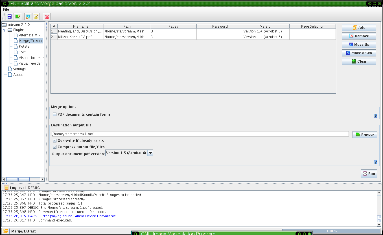Click the Log level DEBUG note icon
The width and height of the screenshot is (383, 235).
tap(6, 188)
